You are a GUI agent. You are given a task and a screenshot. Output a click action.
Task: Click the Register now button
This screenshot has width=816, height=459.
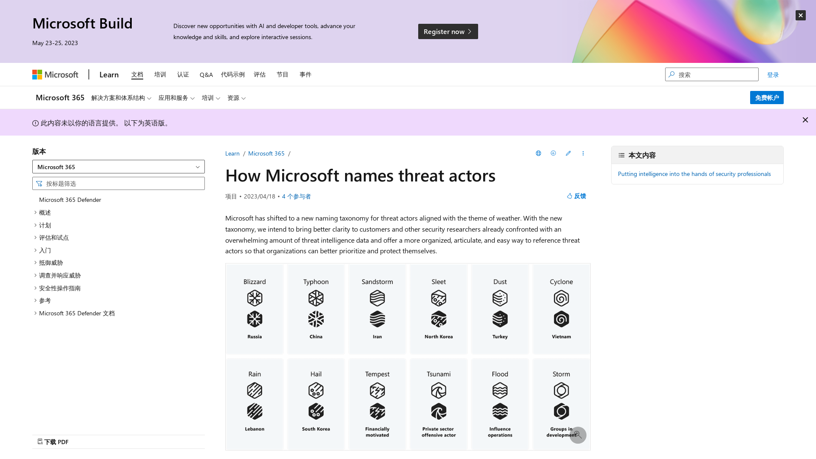448,31
